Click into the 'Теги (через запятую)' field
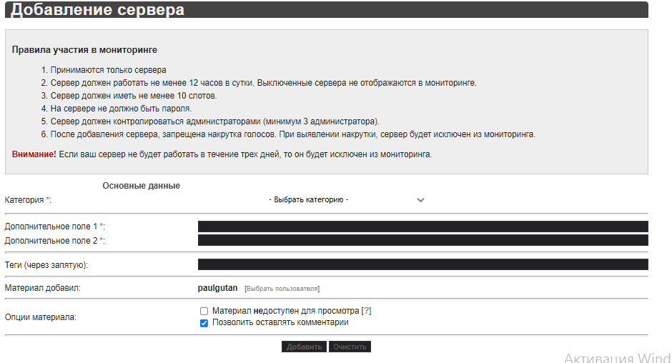 (x=423, y=264)
